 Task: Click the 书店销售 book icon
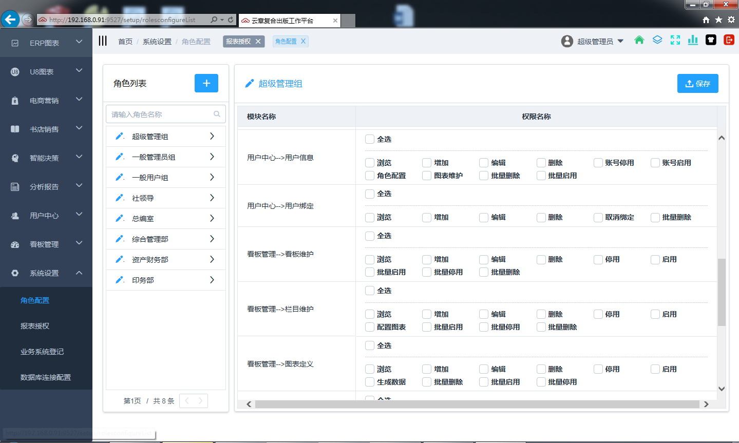15,129
